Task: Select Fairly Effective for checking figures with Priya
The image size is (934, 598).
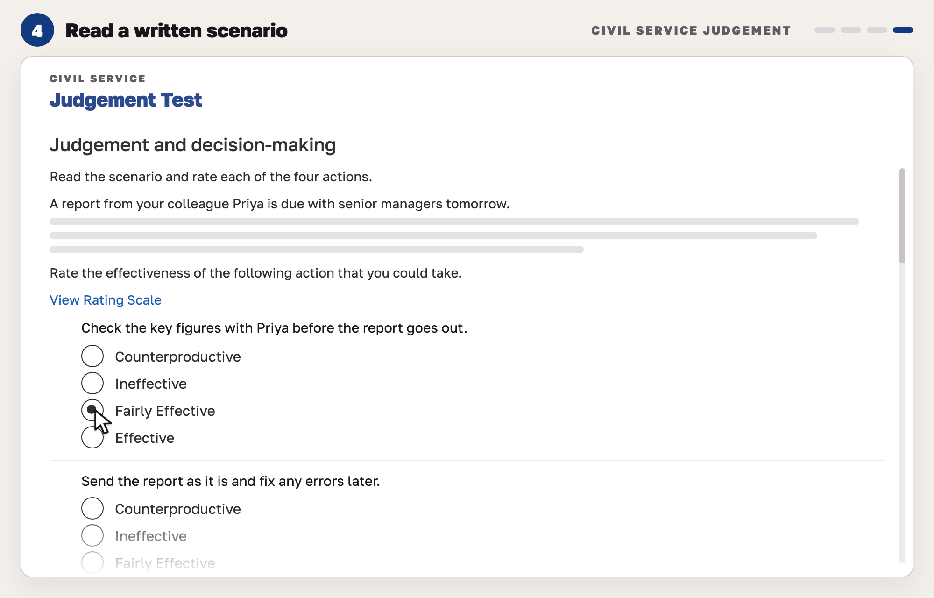Action: [x=92, y=411]
